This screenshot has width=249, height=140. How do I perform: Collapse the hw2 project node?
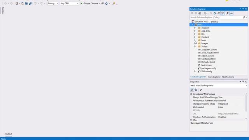pos(192,25)
